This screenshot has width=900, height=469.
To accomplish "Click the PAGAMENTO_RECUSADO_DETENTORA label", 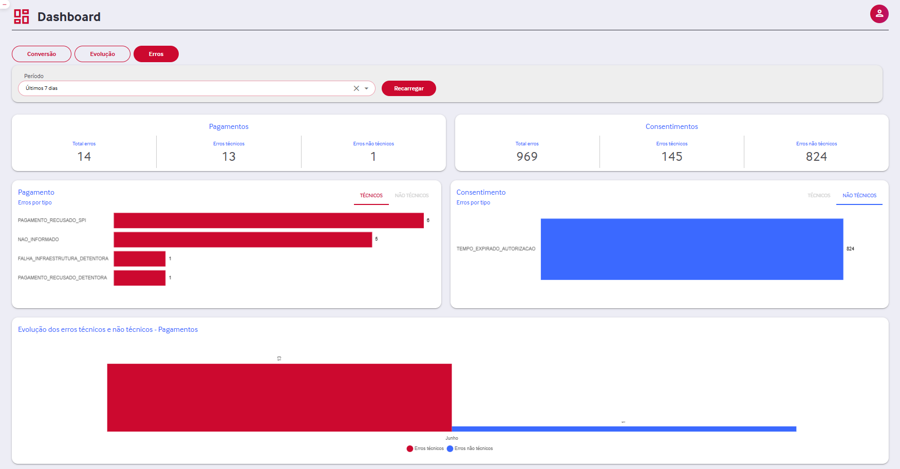I will tap(63, 278).
